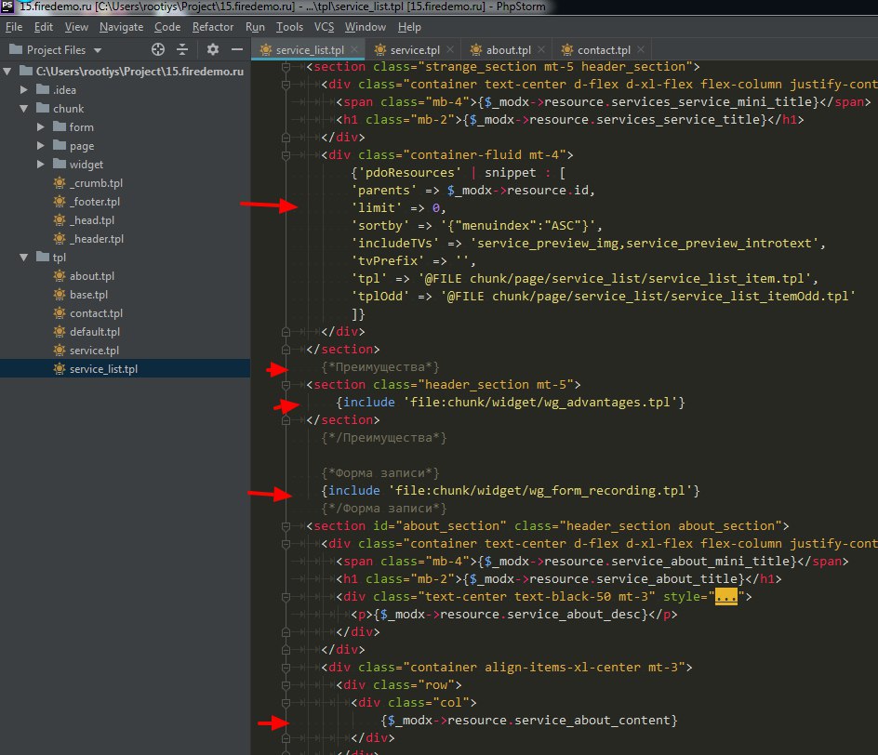Switch to the contact.tpl tab
878x755 pixels.
[x=603, y=50]
